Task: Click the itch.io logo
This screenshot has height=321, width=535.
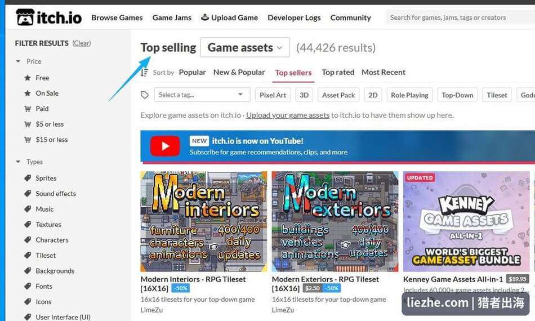Action: tap(49, 17)
